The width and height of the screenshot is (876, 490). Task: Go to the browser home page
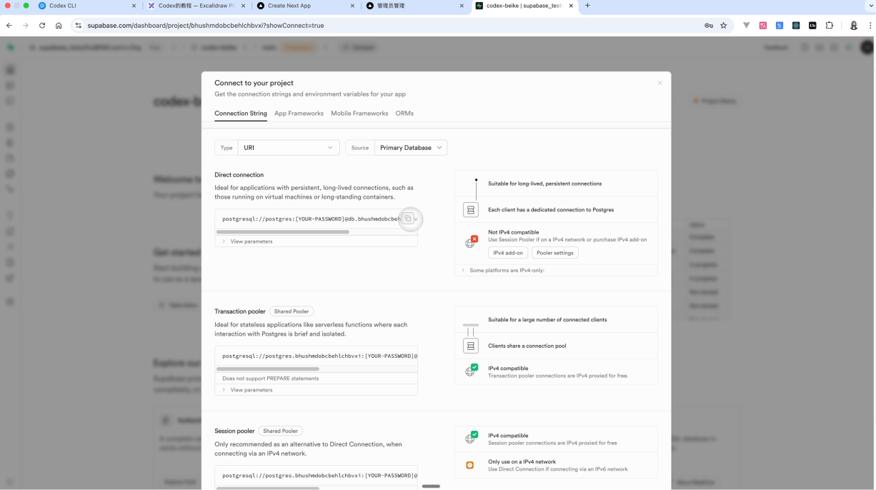pos(59,26)
